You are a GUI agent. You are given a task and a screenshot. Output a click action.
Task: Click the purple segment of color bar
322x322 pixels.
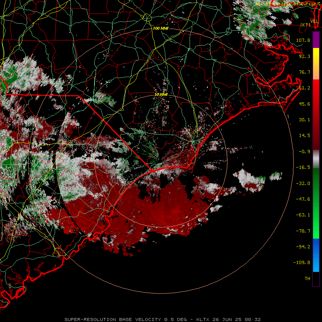[316, 40]
